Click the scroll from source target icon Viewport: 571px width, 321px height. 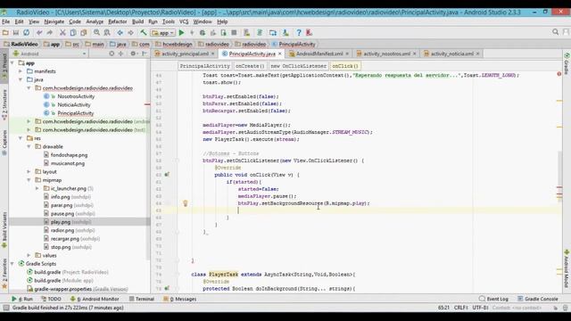112,53
